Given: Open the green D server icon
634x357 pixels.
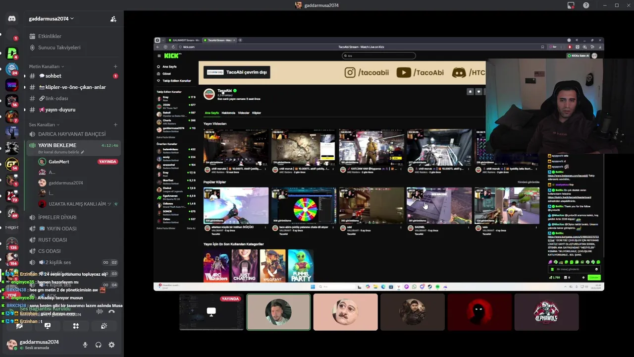Looking at the screenshot, I should pyautogui.click(x=12, y=53).
